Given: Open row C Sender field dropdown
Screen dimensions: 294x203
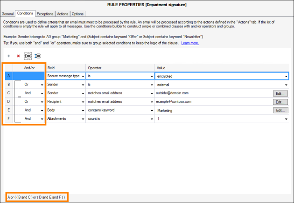Looking at the screenshot, I should (83, 93).
